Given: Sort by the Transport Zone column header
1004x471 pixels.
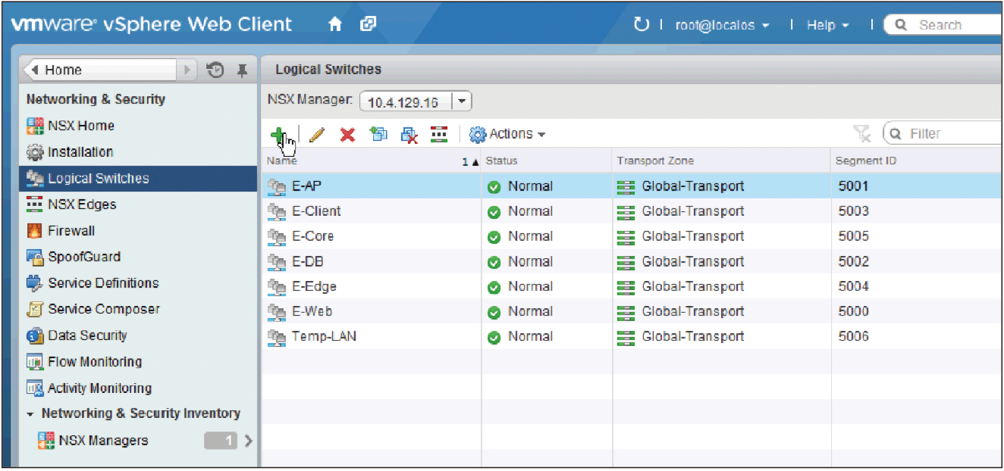Looking at the screenshot, I should pyautogui.click(x=721, y=161).
